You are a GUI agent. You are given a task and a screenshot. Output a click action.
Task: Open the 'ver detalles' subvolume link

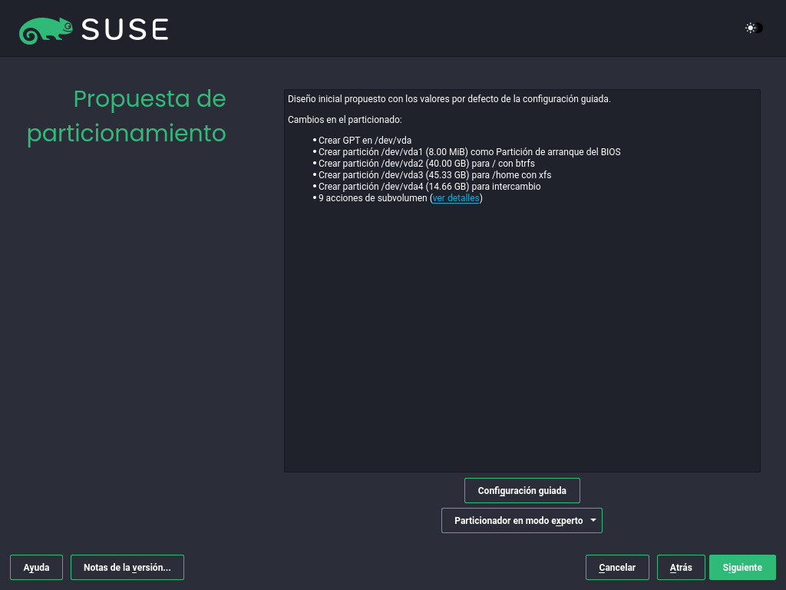click(456, 198)
